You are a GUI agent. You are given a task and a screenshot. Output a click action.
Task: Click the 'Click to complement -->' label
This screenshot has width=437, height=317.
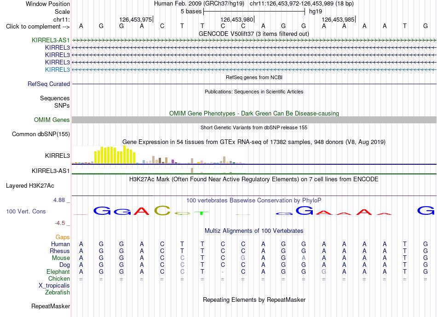pyautogui.click(x=38, y=27)
